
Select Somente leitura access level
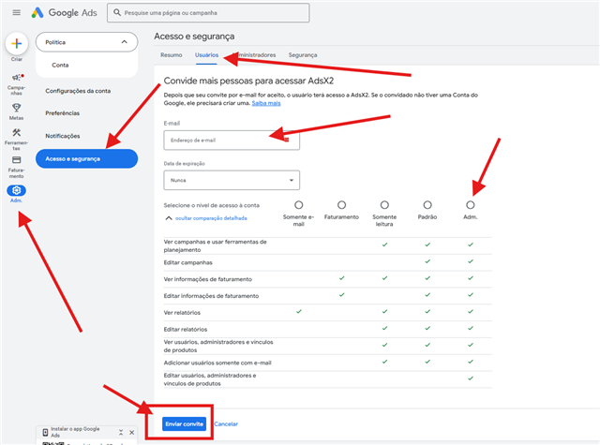(384, 205)
